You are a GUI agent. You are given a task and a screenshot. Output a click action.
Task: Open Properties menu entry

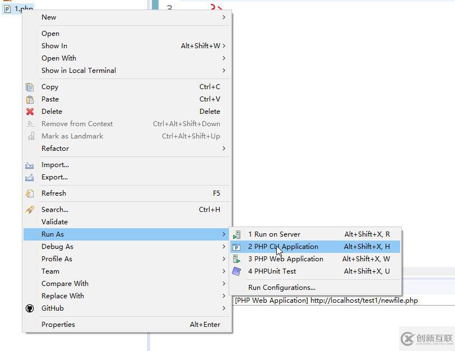point(127,325)
